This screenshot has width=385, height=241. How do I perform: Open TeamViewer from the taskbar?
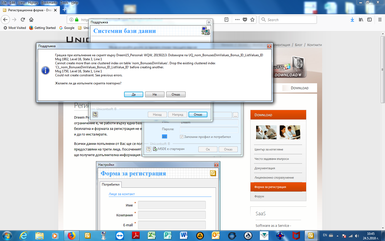(120, 236)
